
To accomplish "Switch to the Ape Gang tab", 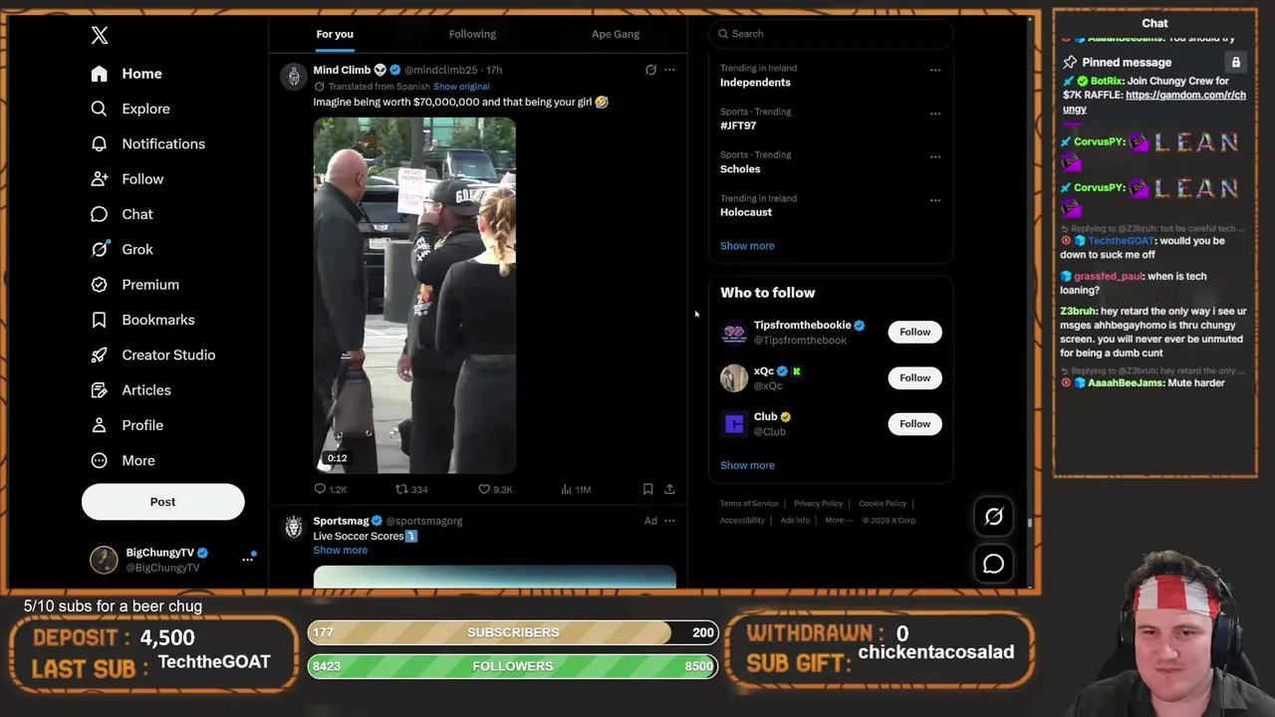I will click(616, 34).
